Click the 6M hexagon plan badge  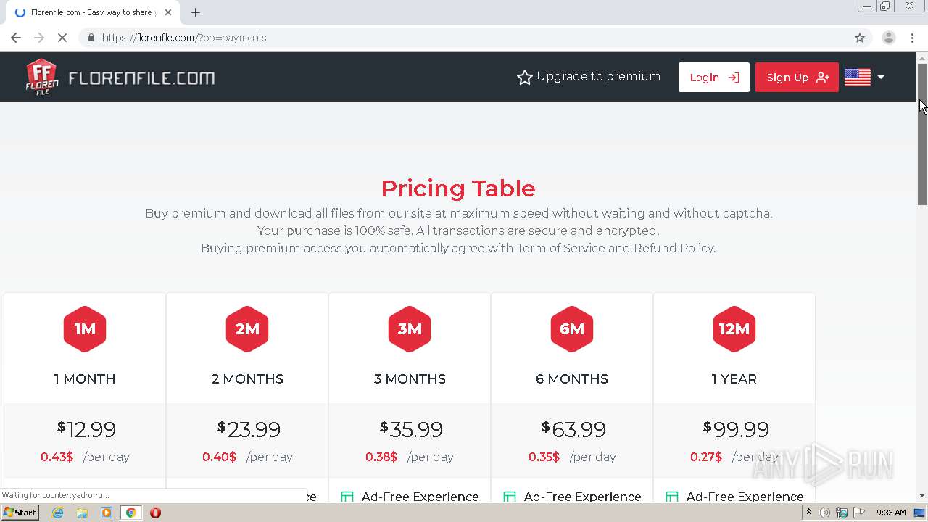[572, 329]
